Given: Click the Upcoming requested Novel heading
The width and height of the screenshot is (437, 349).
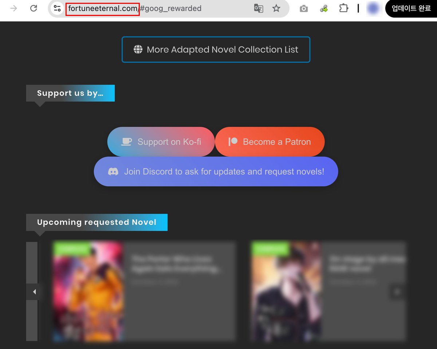Looking at the screenshot, I should pyautogui.click(x=97, y=222).
